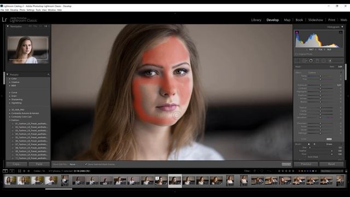Toggle shadow clipping indicator in histogram
Screen dimensions: 350x197
tap(297, 32)
